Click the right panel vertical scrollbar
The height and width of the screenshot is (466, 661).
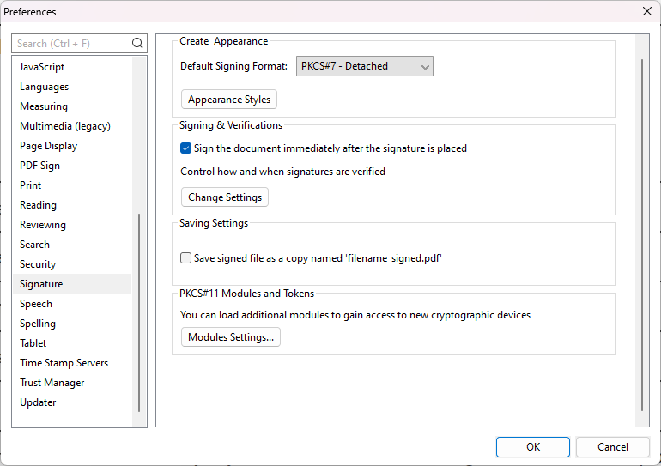click(642, 234)
